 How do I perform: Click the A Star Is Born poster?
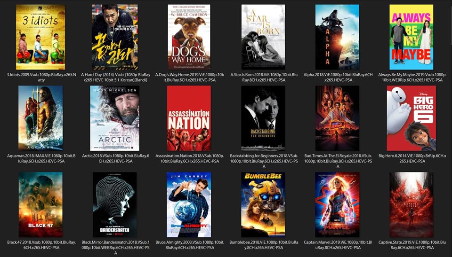click(263, 37)
